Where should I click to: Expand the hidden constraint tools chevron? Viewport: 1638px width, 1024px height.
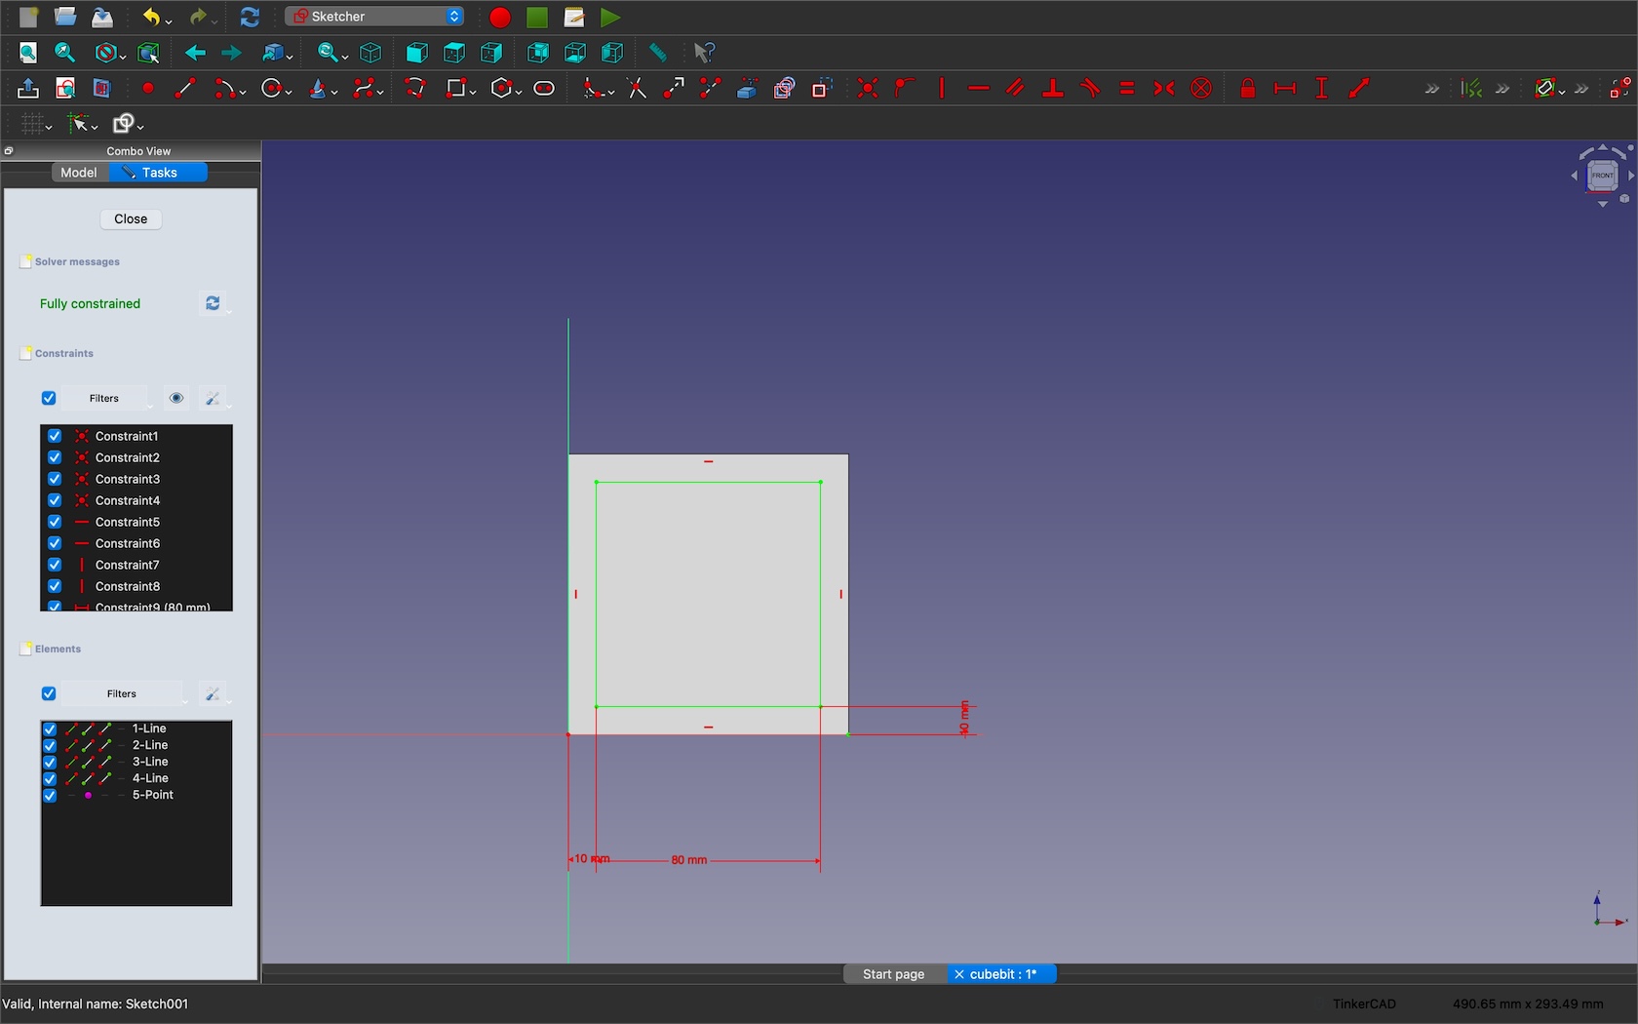[1431, 89]
